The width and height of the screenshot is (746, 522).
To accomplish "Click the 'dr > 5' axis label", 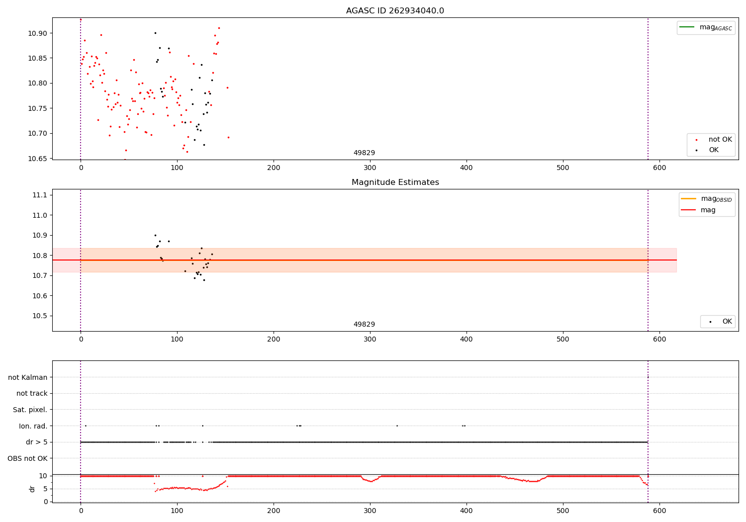I will tap(37, 442).
